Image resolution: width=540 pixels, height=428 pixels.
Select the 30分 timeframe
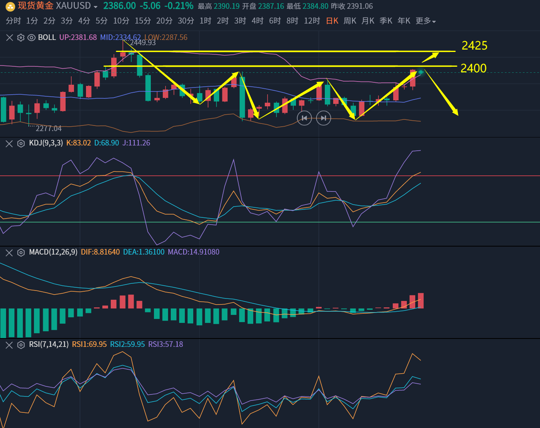pos(186,21)
